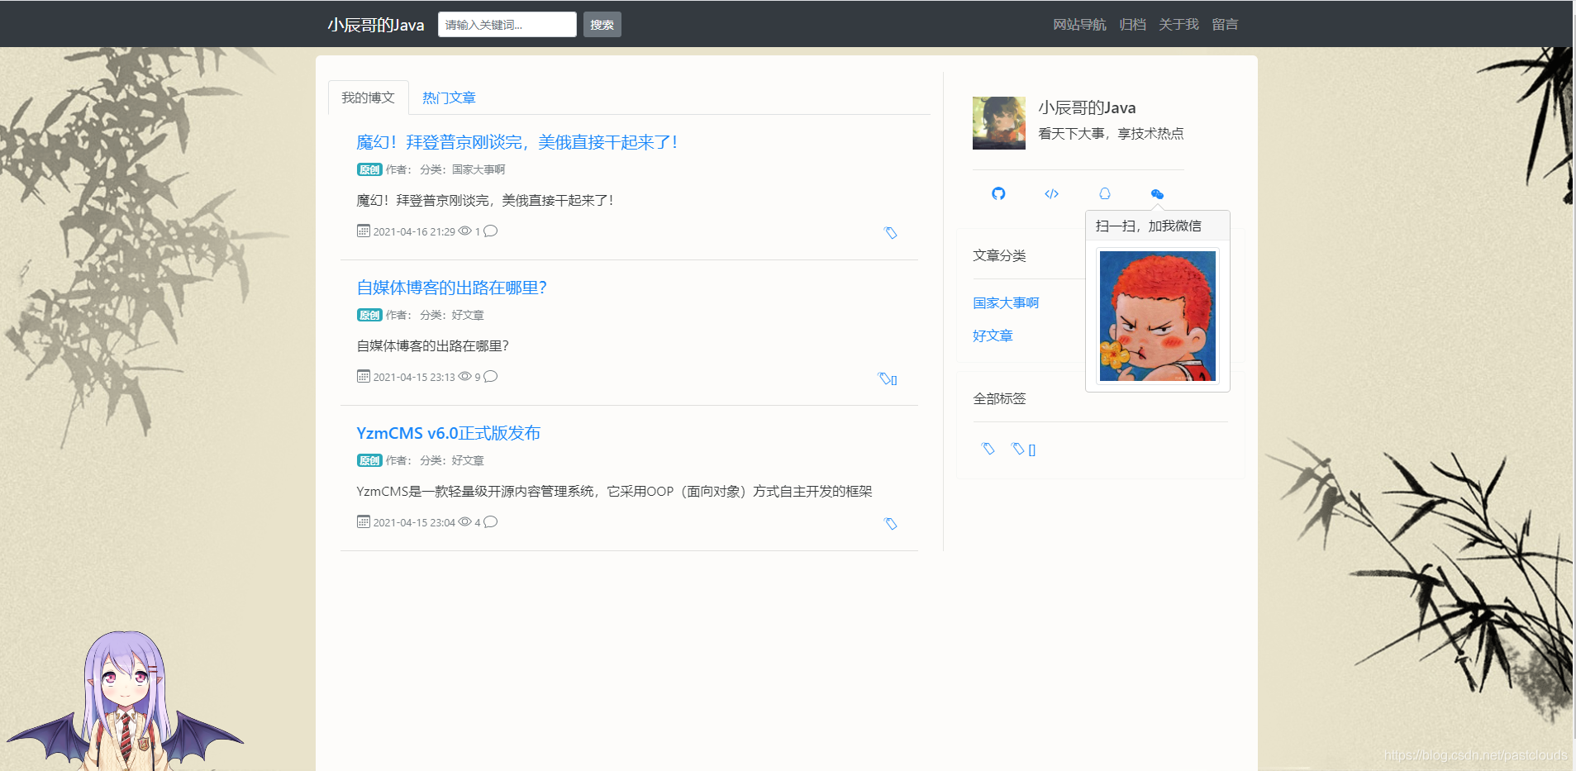Click eye icon on YzmCMS post

pos(465,521)
